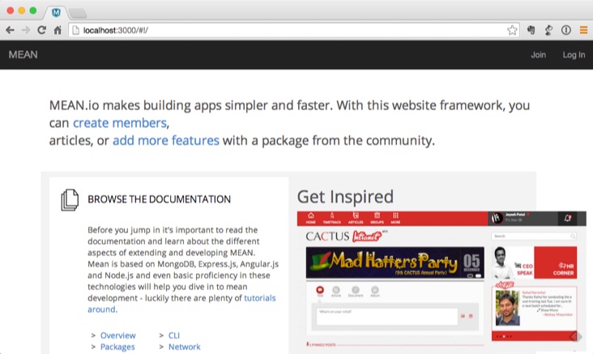Open the "tutorials around" link

pyautogui.click(x=181, y=304)
